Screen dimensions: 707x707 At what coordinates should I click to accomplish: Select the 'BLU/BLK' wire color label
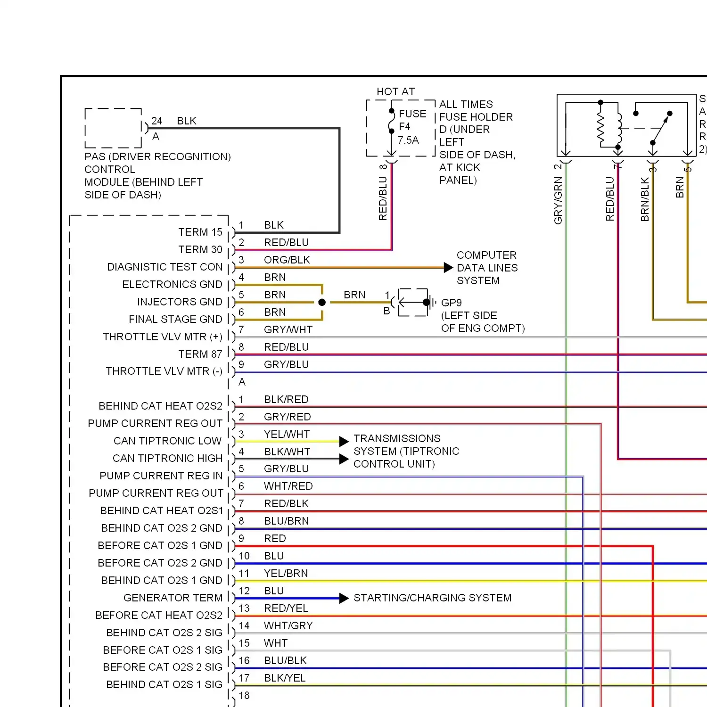[x=286, y=661]
